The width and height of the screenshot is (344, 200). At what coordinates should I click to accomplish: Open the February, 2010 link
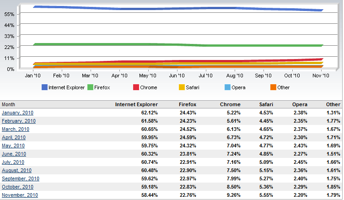[18, 121]
